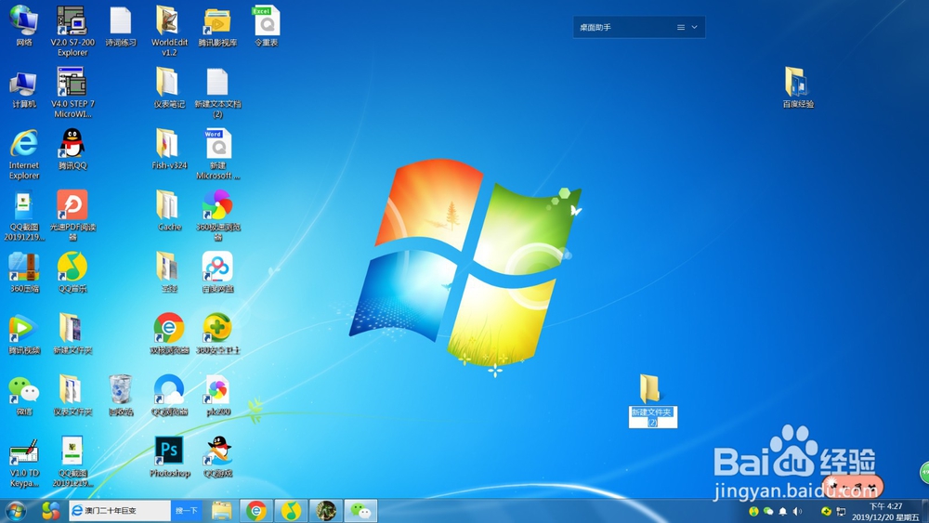Open the 仪表笔记 folder
Viewport: 929px width, 523px height.
click(x=169, y=87)
